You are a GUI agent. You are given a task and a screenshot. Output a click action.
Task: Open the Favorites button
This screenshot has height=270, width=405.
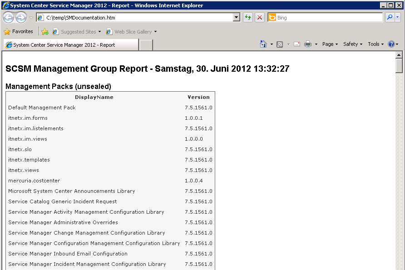coord(19,32)
